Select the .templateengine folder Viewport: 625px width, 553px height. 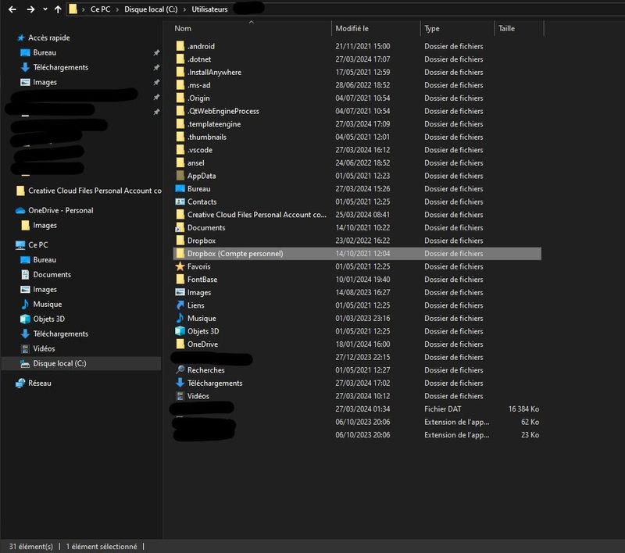pos(213,124)
